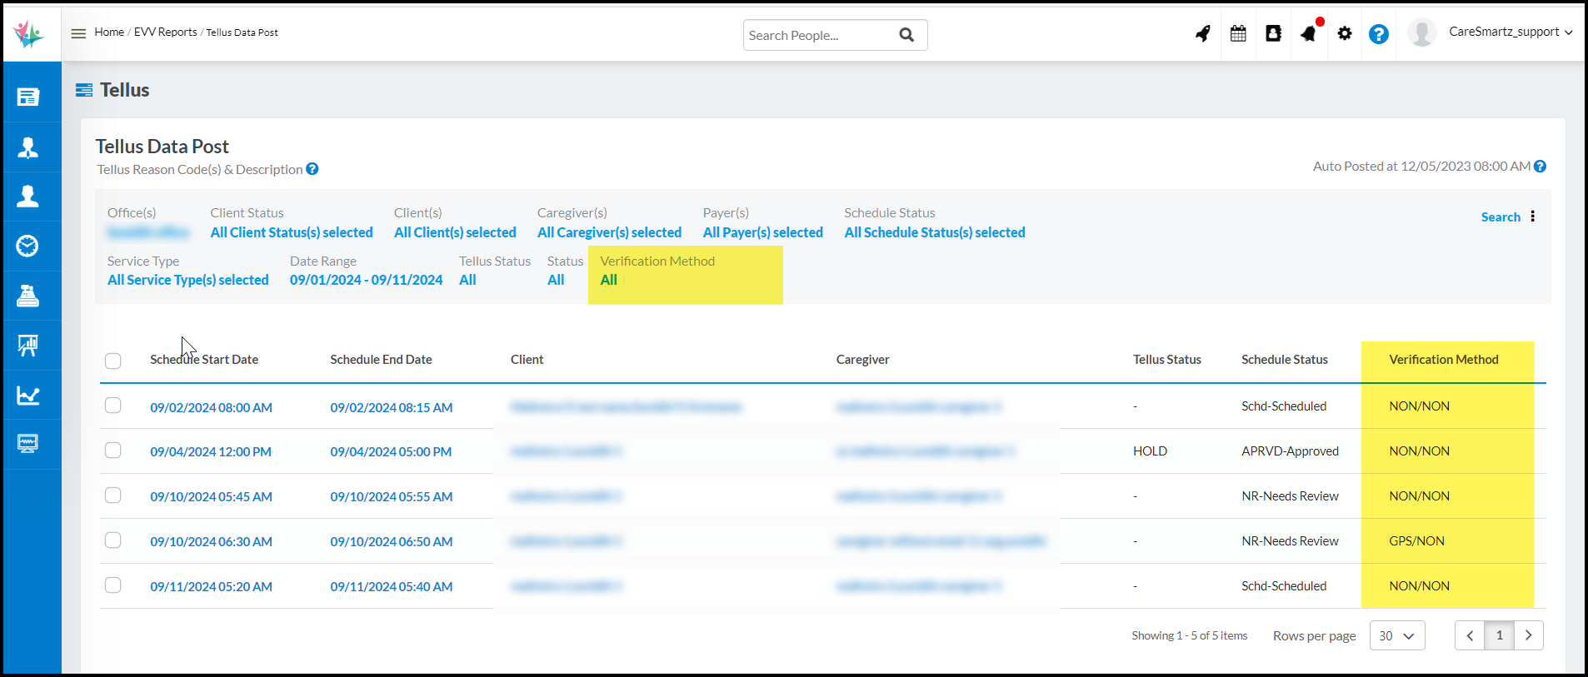Tick the checkbox for 09/11/2024 05:20 AM row
The image size is (1588, 677).
pos(113,585)
